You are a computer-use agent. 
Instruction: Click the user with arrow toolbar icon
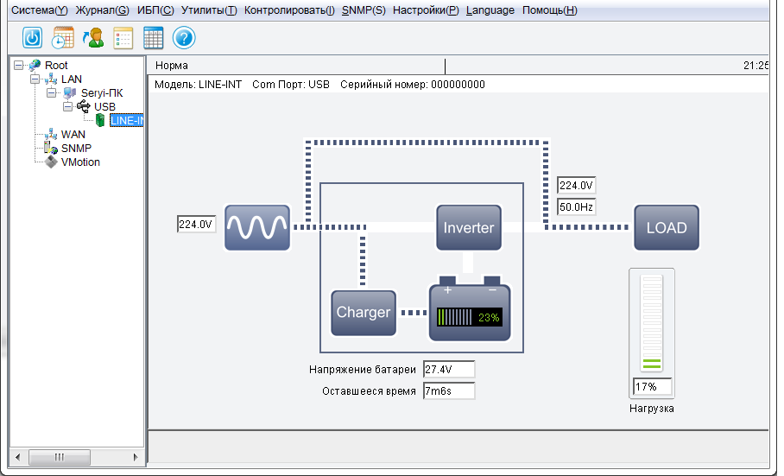(x=93, y=38)
